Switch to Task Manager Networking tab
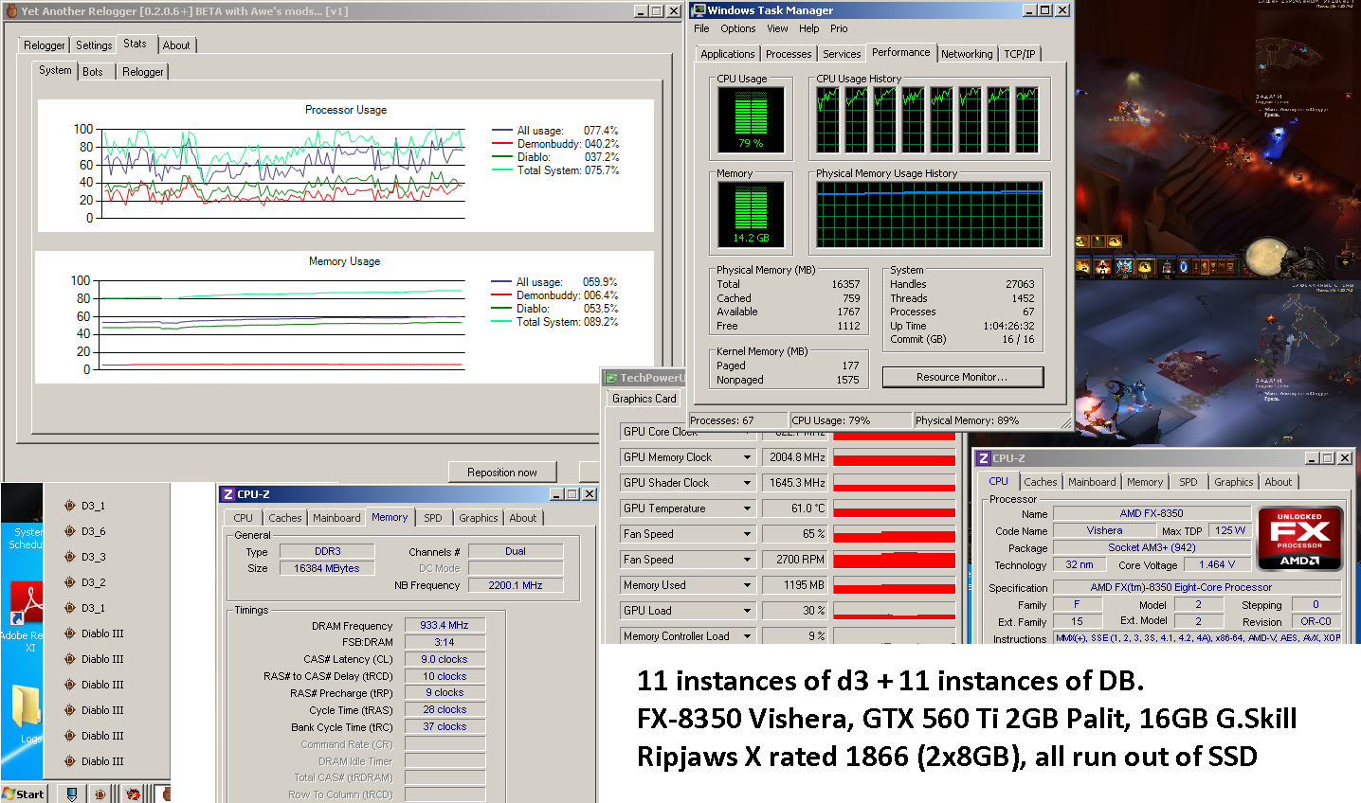 (967, 54)
